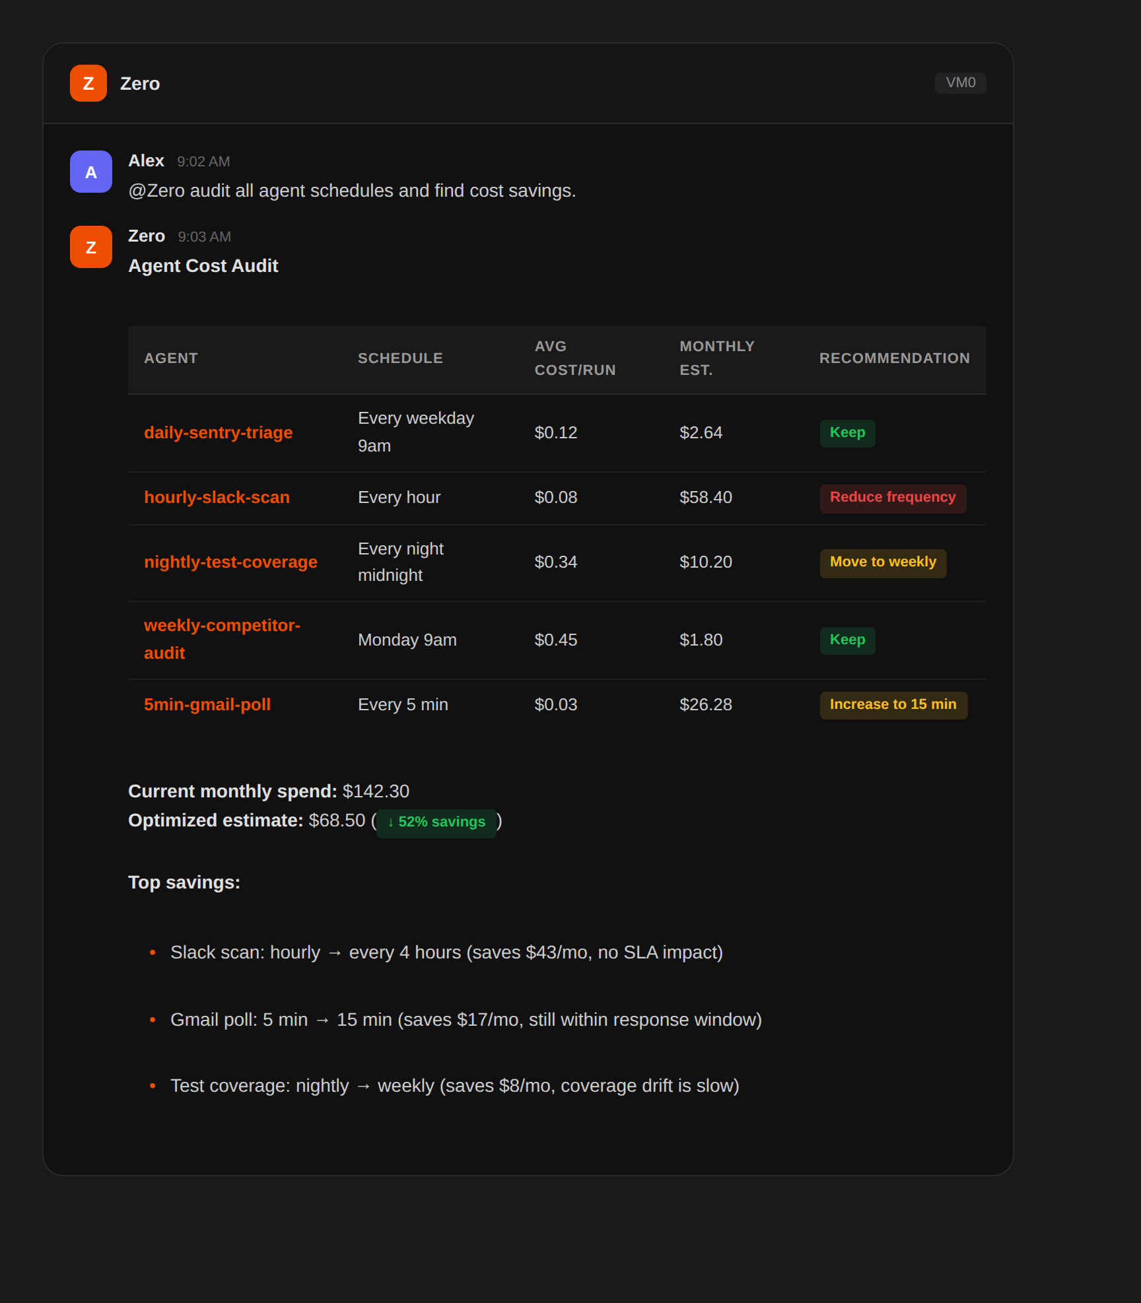Click Zero's avatar beside the 9:03 AM message
This screenshot has height=1303, width=1141.
point(91,247)
